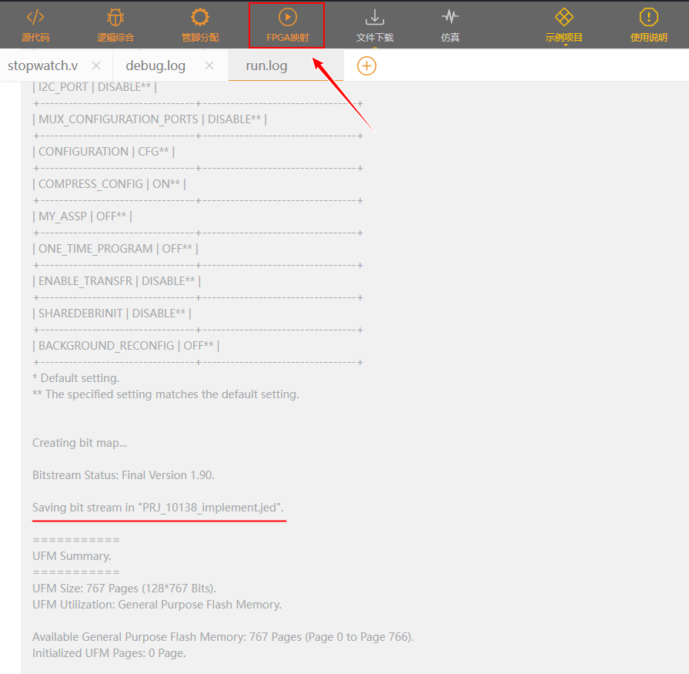The image size is (689, 674).
Task: Open 使用说明 usage instructions
Action: (649, 25)
